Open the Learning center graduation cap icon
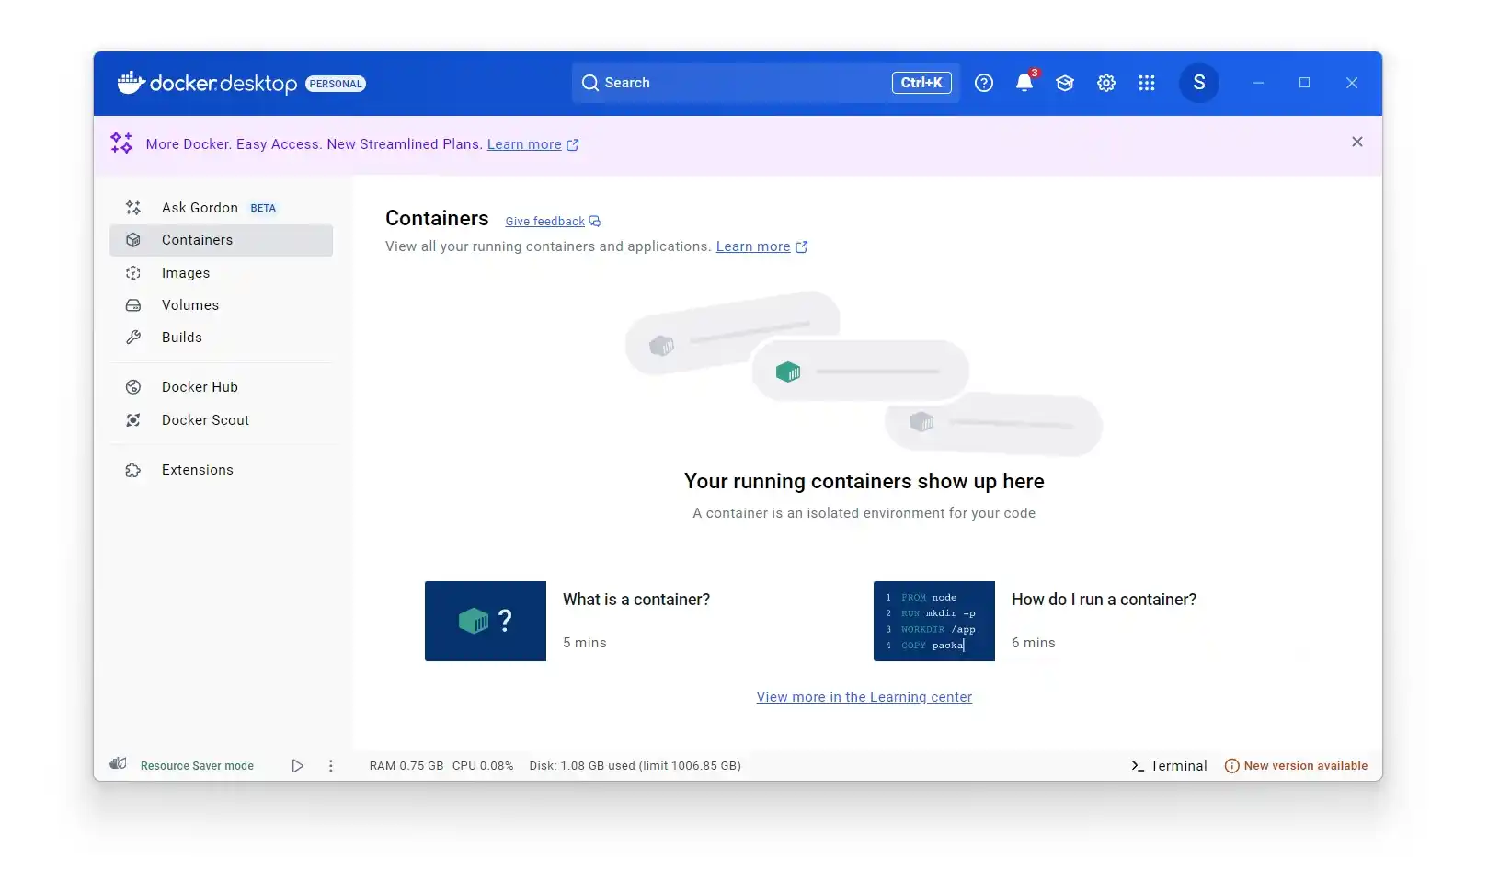Image resolution: width=1488 pixels, height=881 pixels. tap(1065, 83)
